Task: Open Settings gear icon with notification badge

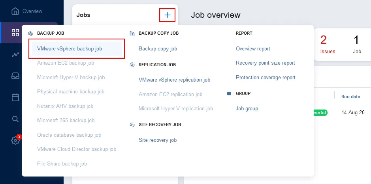Action: (x=15, y=140)
